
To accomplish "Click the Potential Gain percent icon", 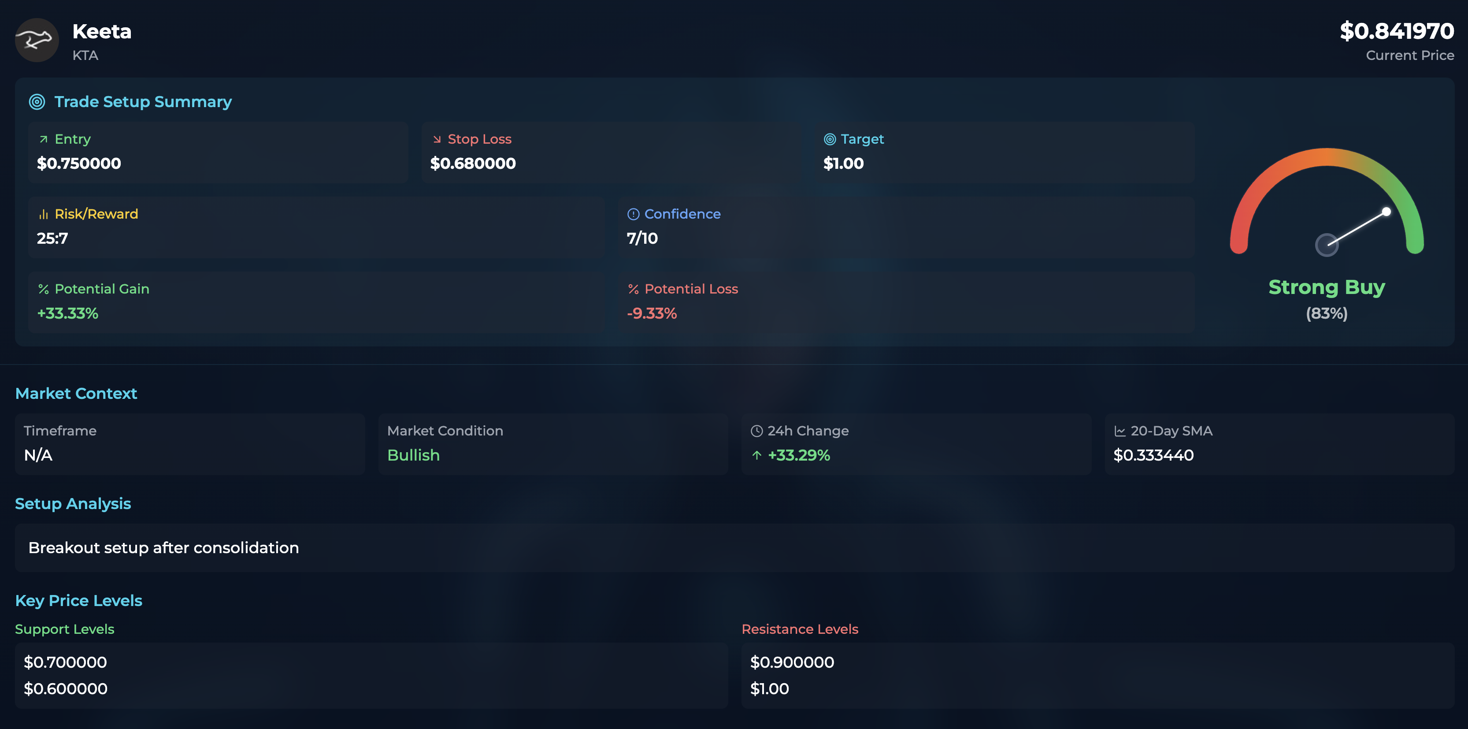I will pyautogui.click(x=43, y=290).
